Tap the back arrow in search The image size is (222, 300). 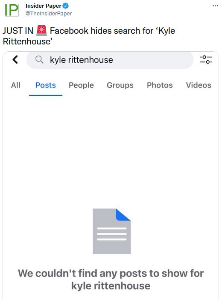15,59
